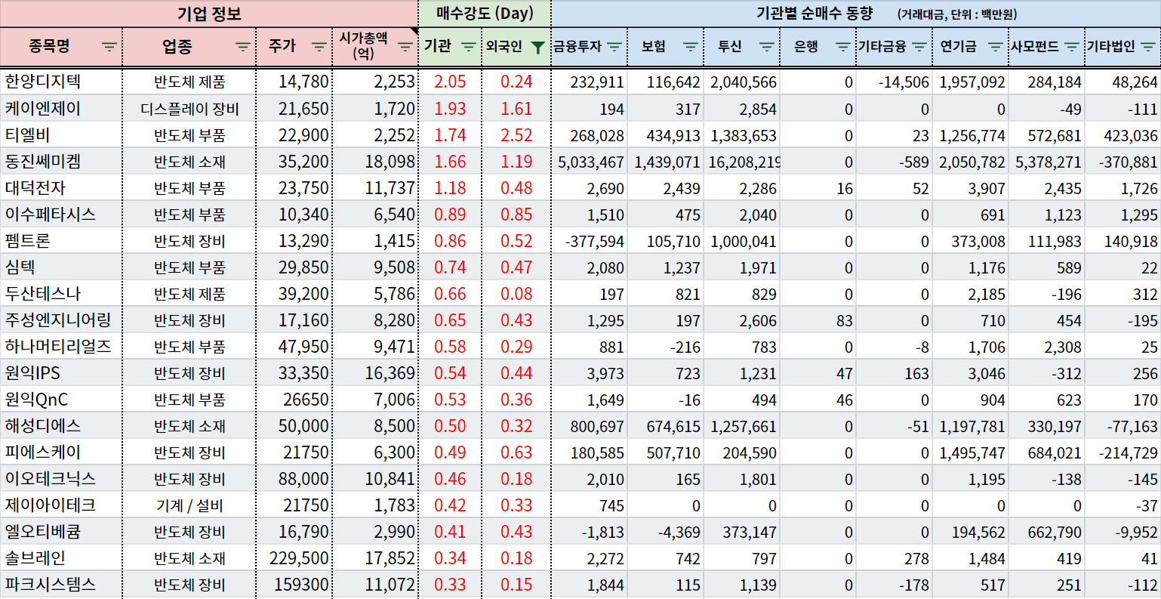Select the 기계 / 설비 sector cell
Image resolution: width=1161 pixels, height=599 pixels.
pyautogui.click(x=189, y=505)
